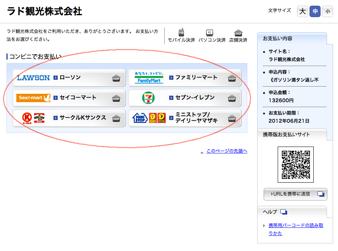Set text size to medium (中)

point(315,11)
